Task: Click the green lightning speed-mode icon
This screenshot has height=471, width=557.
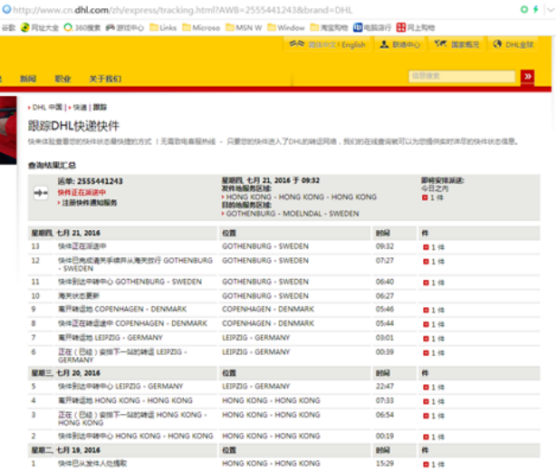Action: [x=535, y=10]
